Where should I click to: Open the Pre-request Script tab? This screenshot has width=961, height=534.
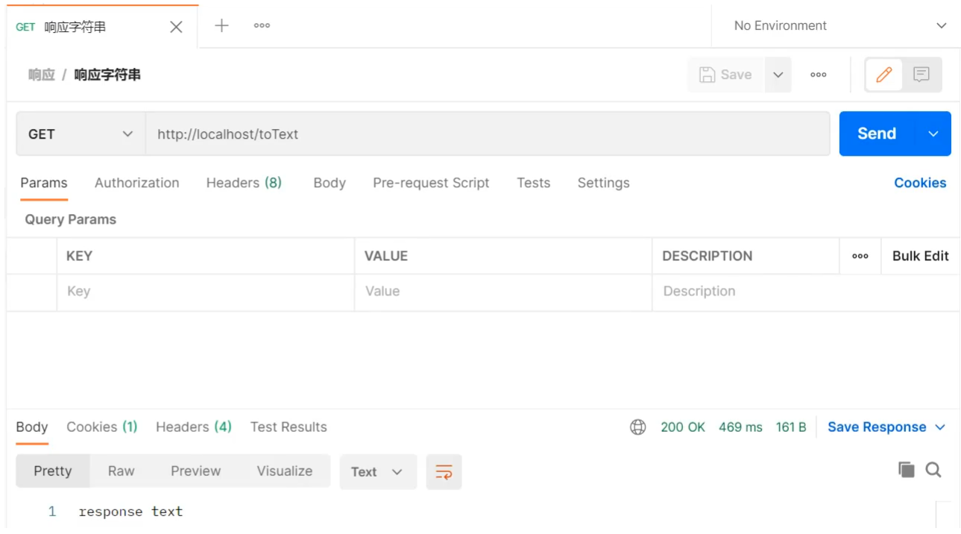(431, 183)
